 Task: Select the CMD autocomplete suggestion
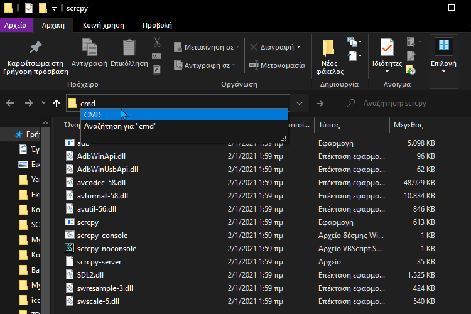(x=184, y=114)
